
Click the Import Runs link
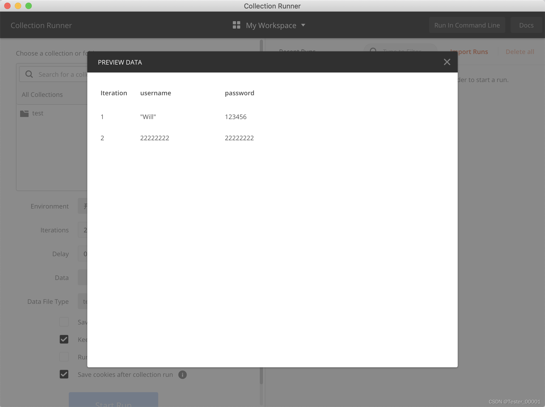pyautogui.click(x=473, y=52)
